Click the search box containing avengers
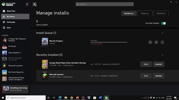This screenshot has width=179, height=100. [105, 4]
